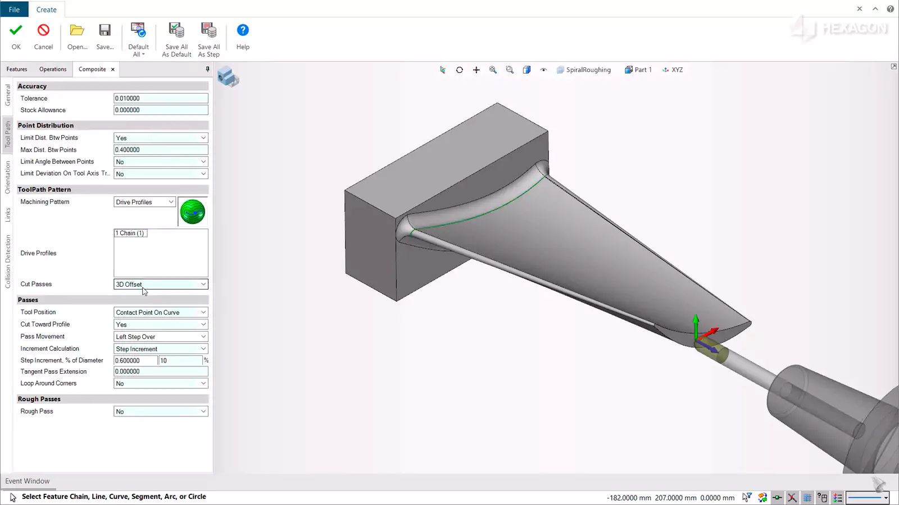Click the XYZ coordinate system selector
The height and width of the screenshot is (505, 899).
coord(673,70)
